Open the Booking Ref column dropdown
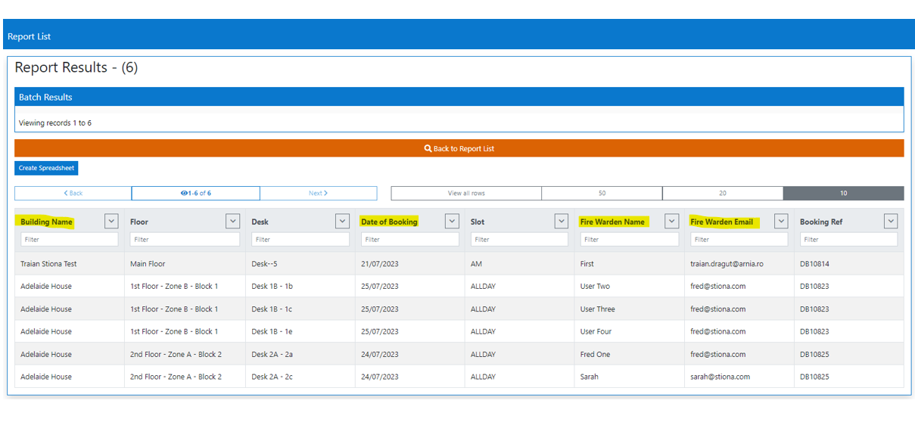The image size is (915, 422). [x=891, y=221]
